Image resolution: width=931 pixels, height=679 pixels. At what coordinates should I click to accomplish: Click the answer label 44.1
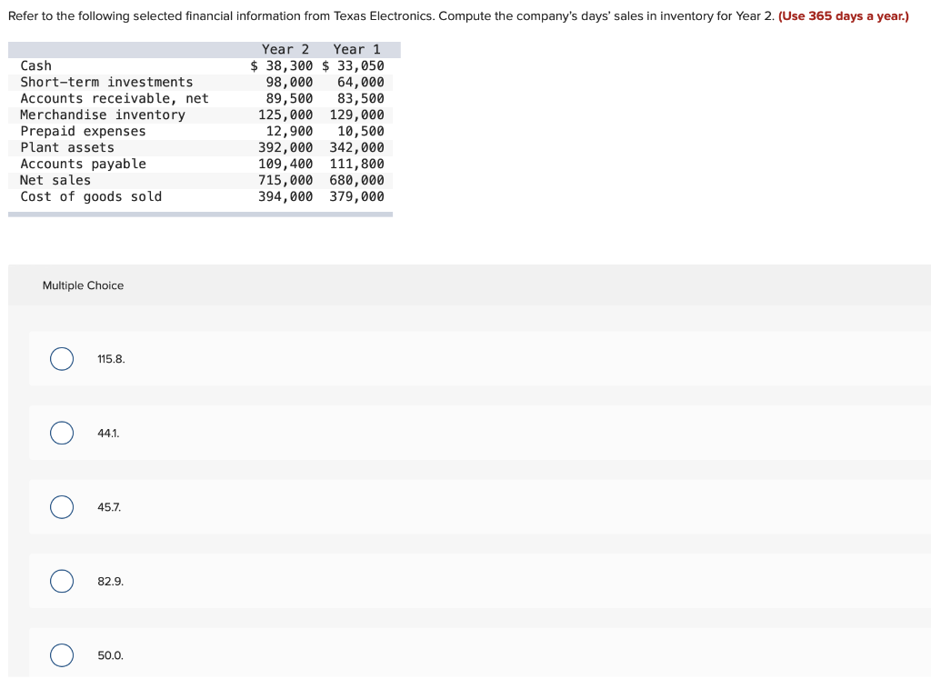click(108, 433)
